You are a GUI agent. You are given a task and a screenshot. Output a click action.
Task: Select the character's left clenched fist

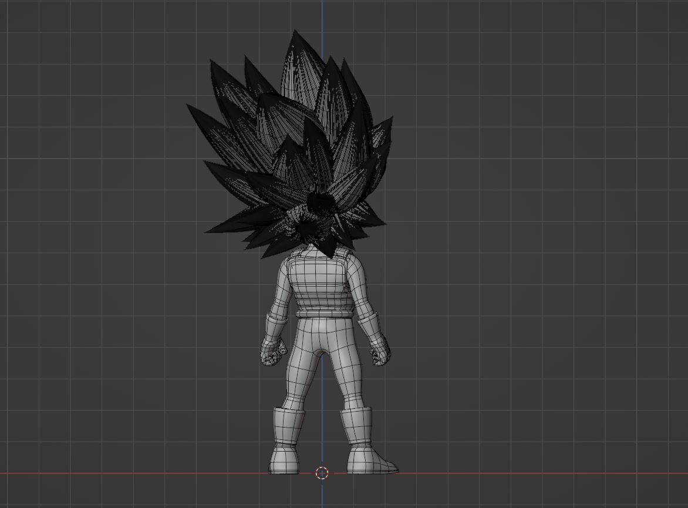point(274,351)
